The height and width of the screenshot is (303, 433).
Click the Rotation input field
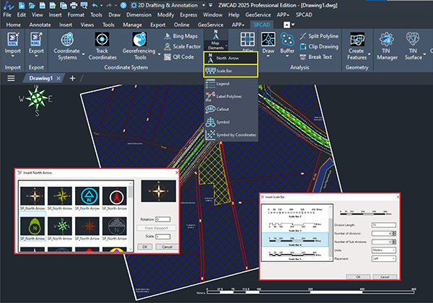tap(162, 219)
